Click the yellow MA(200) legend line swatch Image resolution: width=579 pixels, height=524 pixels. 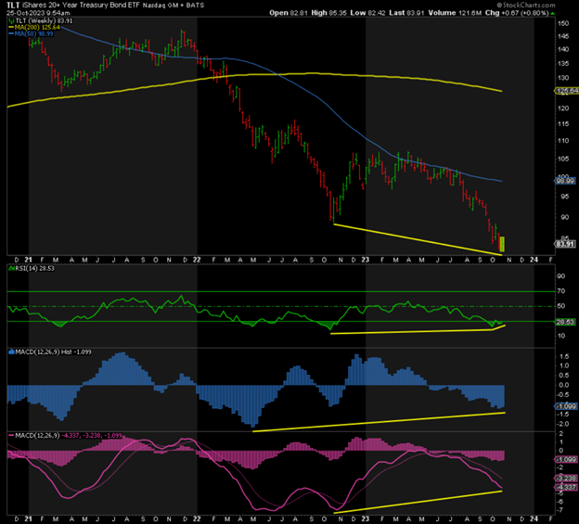(x=11, y=27)
